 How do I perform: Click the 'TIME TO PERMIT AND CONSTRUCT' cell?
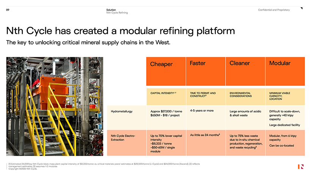[206, 97]
